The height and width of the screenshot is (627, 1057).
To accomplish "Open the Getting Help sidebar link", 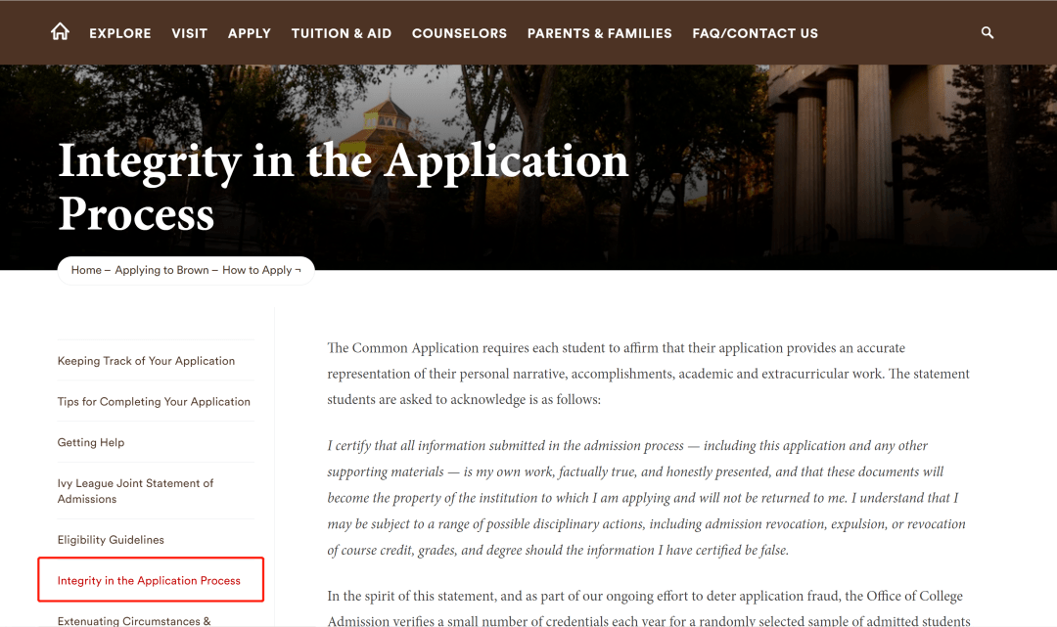I will point(91,442).
